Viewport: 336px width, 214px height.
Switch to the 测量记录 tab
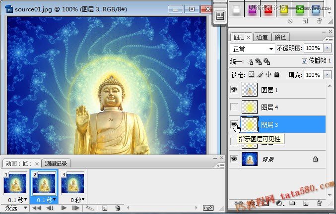click(56, 163)
